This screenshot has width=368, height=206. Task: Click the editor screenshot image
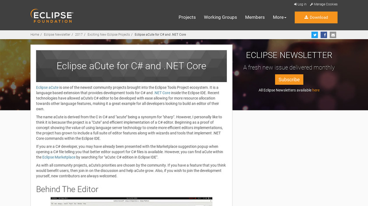131,201
